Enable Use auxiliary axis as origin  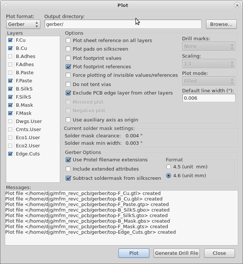tap(68, 120)
